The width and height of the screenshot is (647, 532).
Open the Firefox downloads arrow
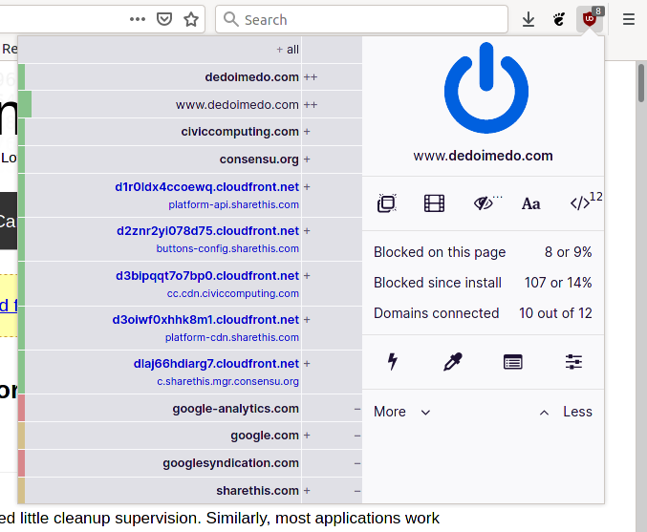pos(528,19)
